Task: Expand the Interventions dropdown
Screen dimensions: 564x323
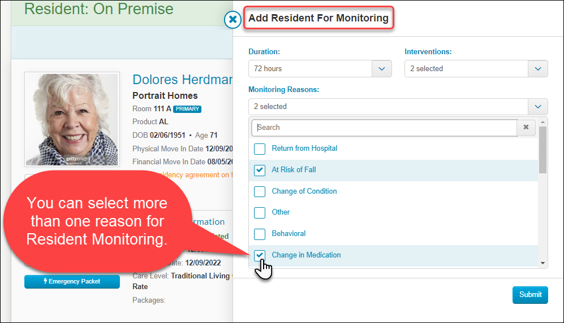Action: [x=537, y=69]
